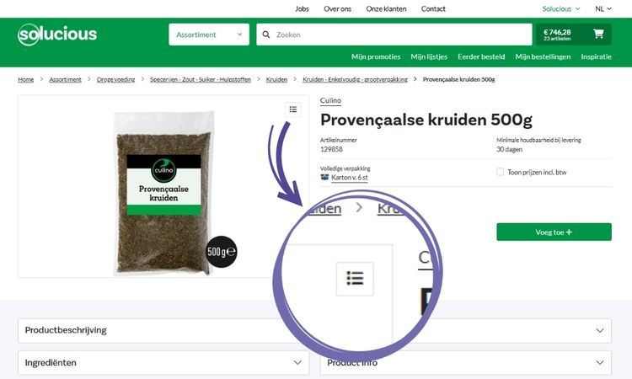Image resolution: width=632 pixels, height=379 pixels.
Task: Click the list icon on product image
Action: 293,109
